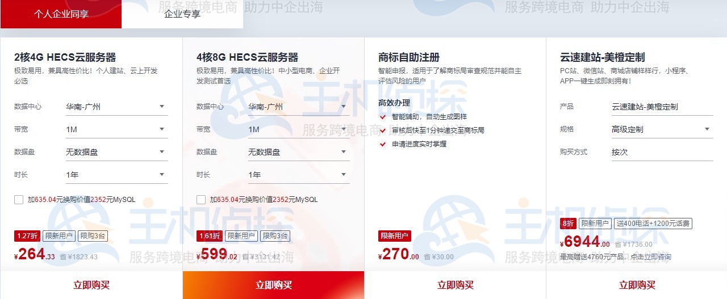727x299 pixels.
Task: Enable MySQL add-on for 2核4G server
Action: [19, 200]
